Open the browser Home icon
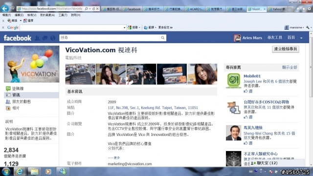 pyautogui.click(x=298, y=9)
